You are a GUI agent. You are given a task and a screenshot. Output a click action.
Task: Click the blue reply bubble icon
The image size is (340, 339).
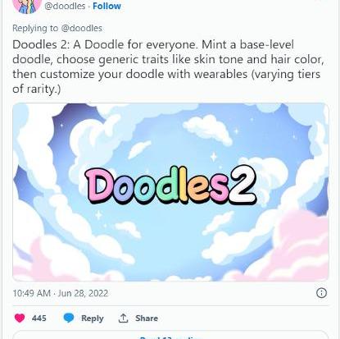[69, 318]
